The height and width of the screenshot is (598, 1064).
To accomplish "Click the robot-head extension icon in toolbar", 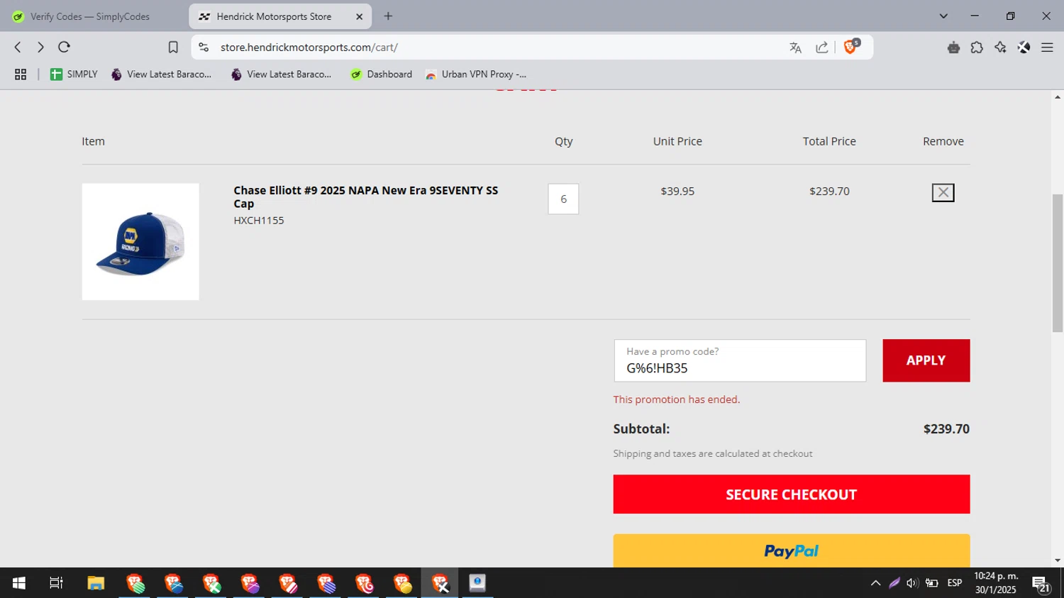I will pyautogui.click(x=953, y=48).
